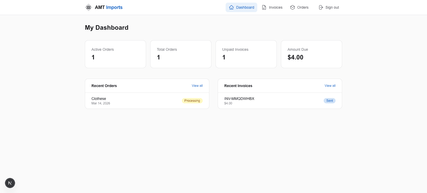Click the AMT Imports brand name

(x=109, y=7)
